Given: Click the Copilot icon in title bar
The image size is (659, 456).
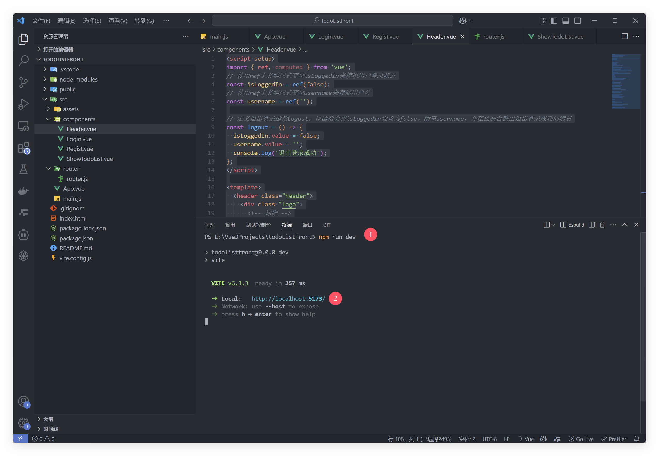Looking at the screenshot, I should coord(463,21).
